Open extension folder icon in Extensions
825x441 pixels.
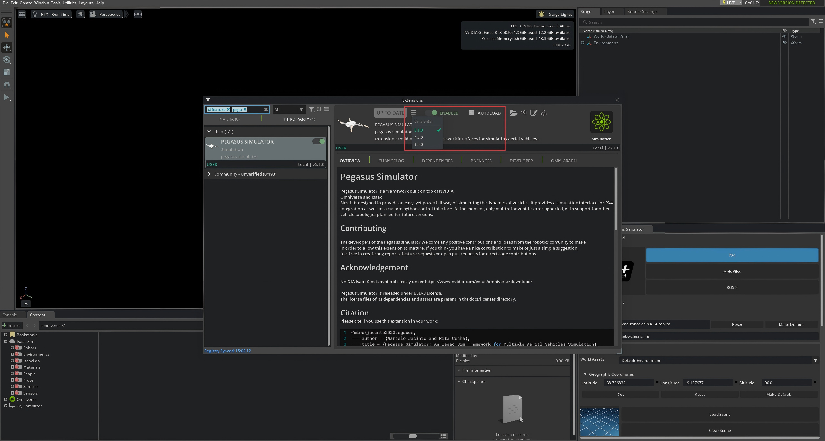tap(513, 113)
